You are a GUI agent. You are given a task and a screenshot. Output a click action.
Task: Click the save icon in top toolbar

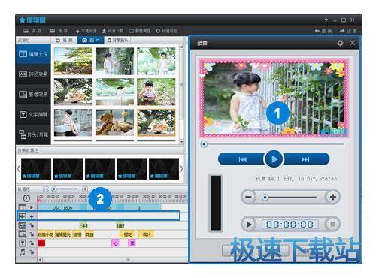[x=53, y=31]
